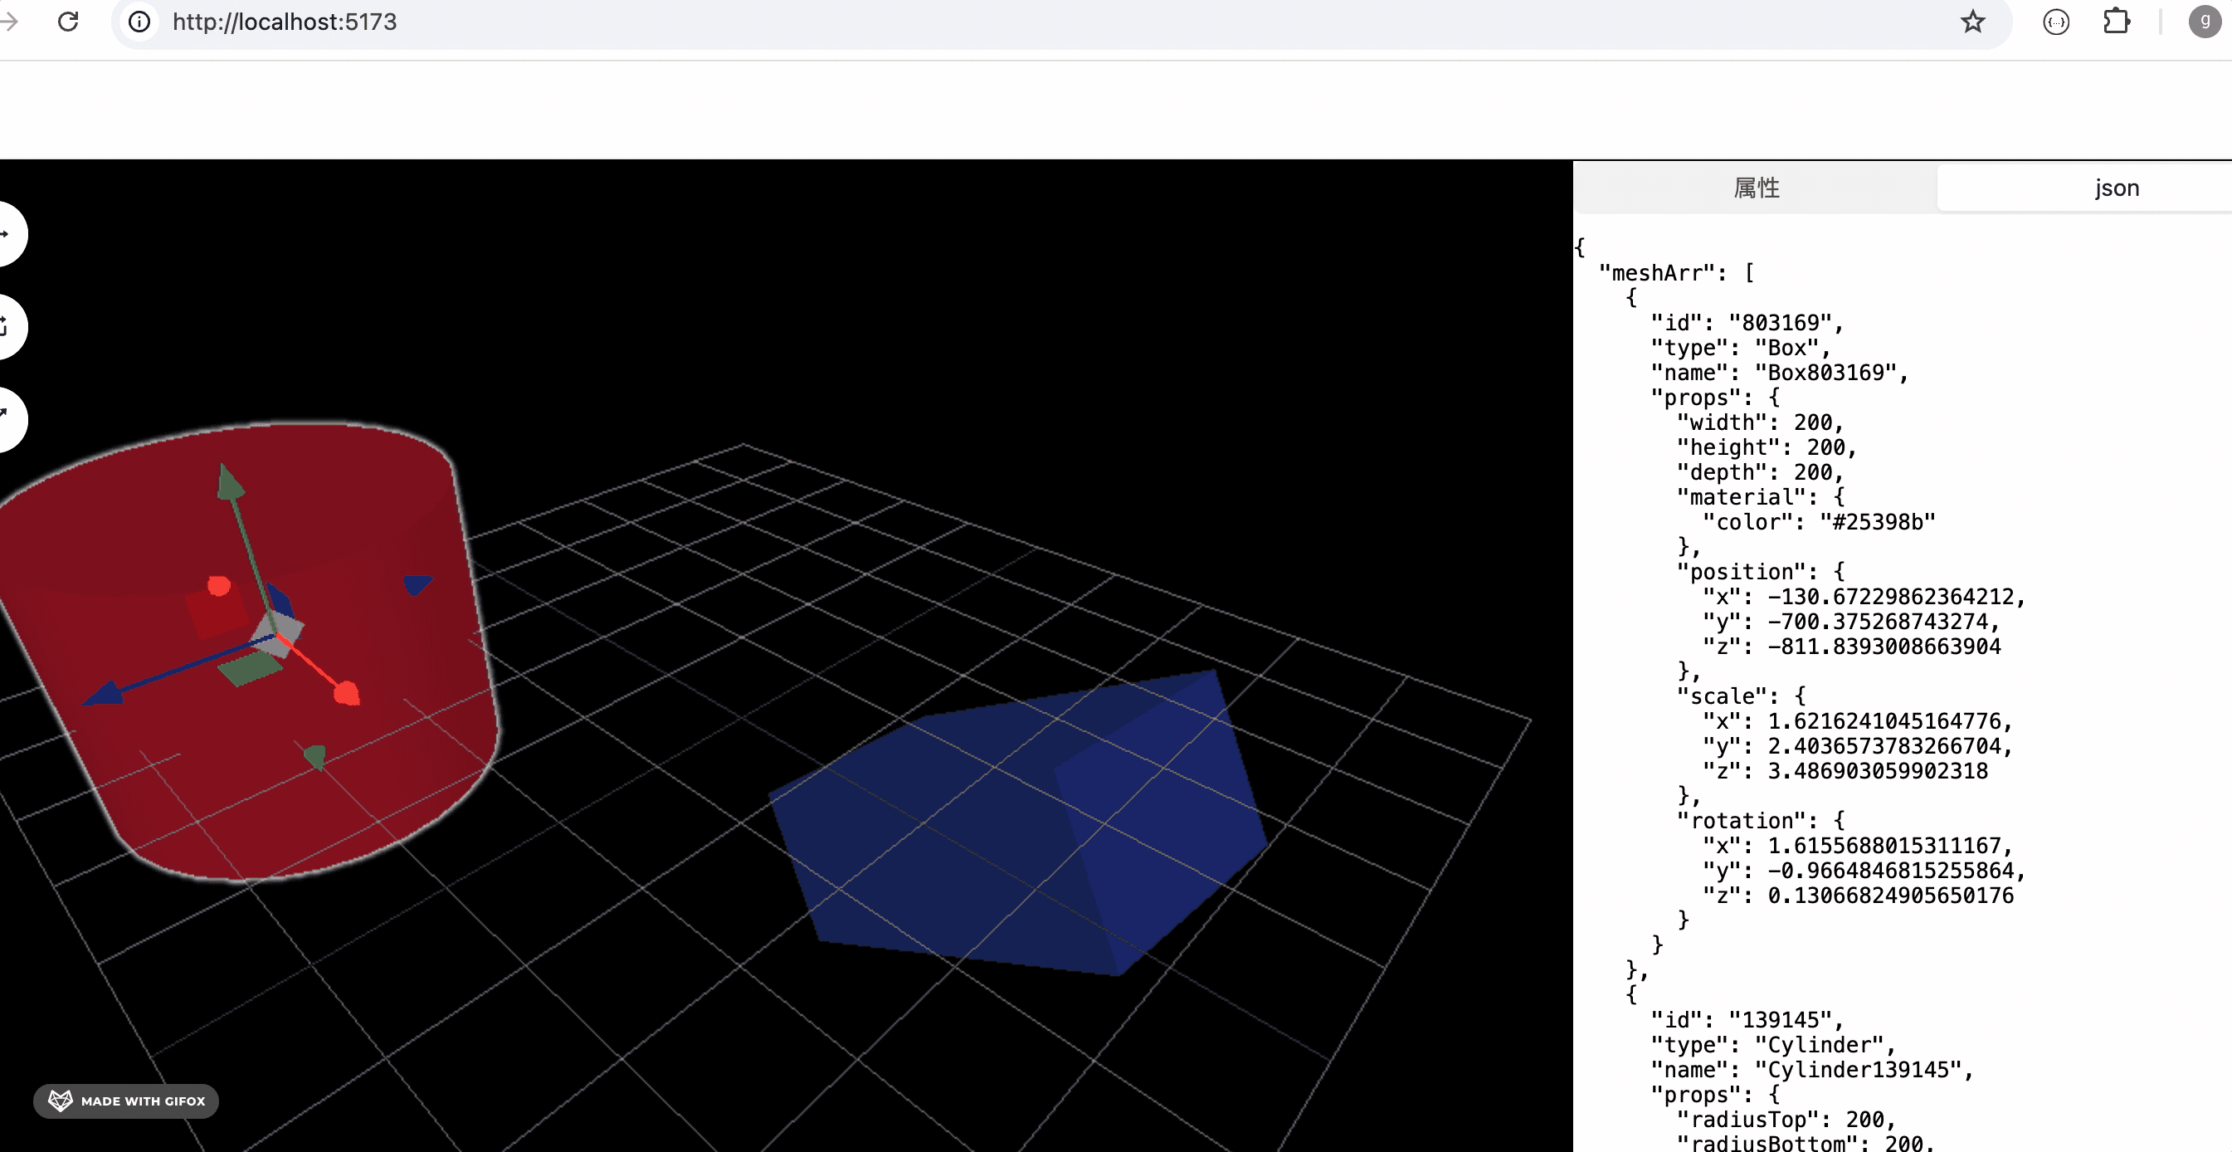Click the green arrow handle below the gizmo

click(x=315, y=757)
